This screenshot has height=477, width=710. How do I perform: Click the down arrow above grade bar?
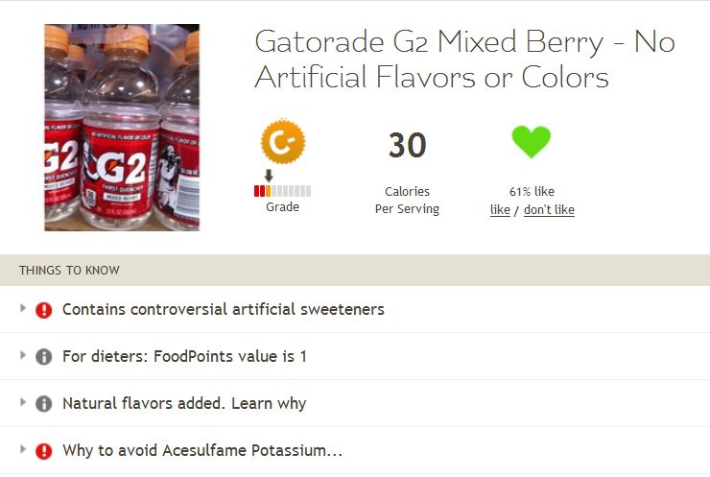269,176
